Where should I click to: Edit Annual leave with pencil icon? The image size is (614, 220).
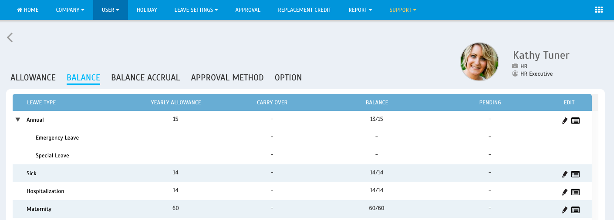tap(565, 121)
